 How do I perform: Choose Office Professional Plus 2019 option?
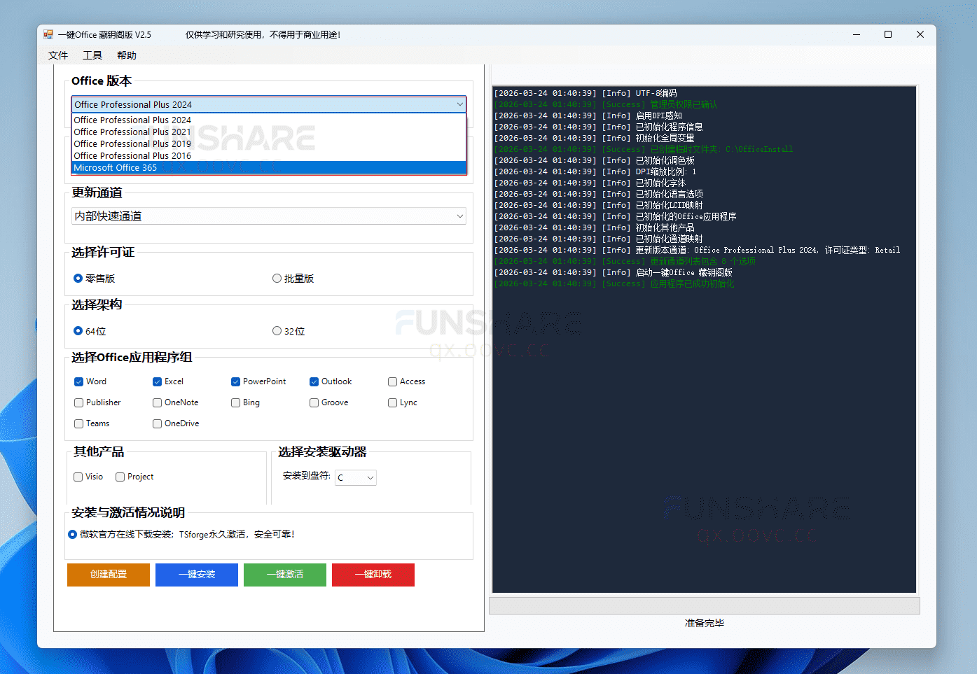tap(269, 144)
